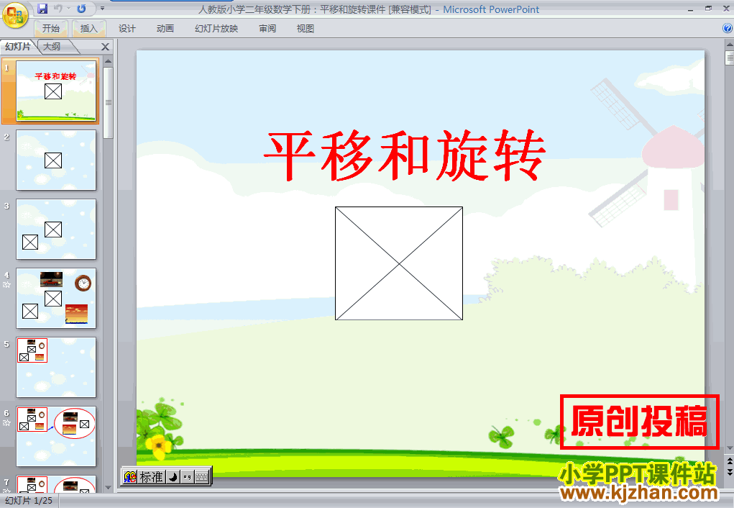Select slide 3 thumbnail
Viewport: 734px width, 508px height.
56,229
